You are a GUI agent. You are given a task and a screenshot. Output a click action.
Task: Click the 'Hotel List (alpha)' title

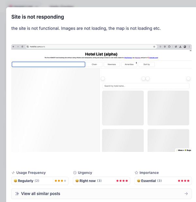click(101, 54)
